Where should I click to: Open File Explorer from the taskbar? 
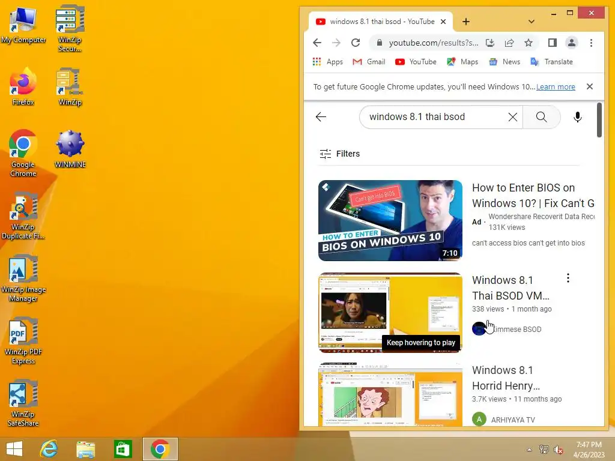pyautogui.click(x=85, y=449)
